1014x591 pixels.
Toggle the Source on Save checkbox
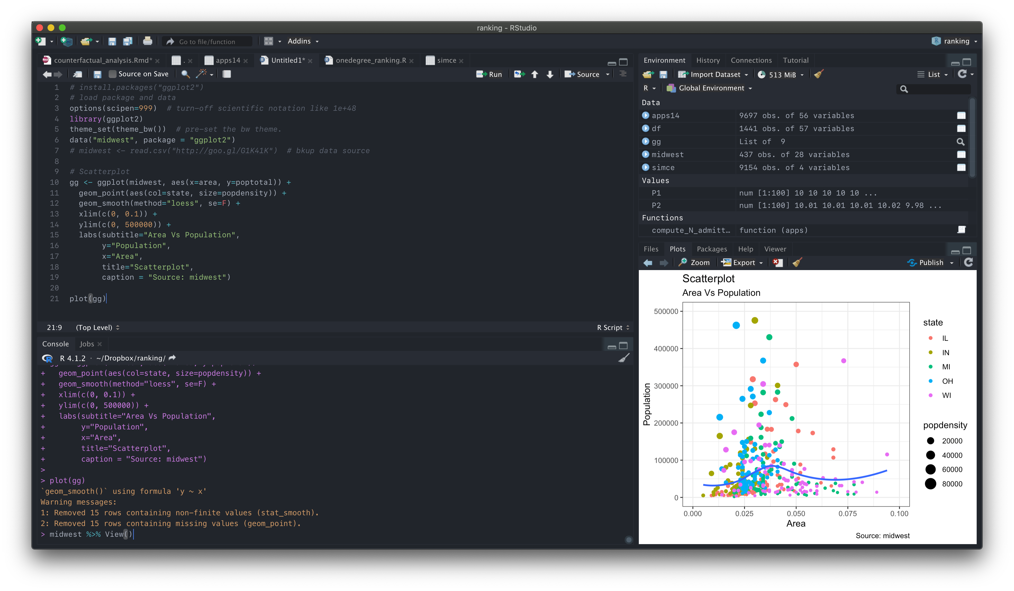pyautogui.click(x=113, y=74)
